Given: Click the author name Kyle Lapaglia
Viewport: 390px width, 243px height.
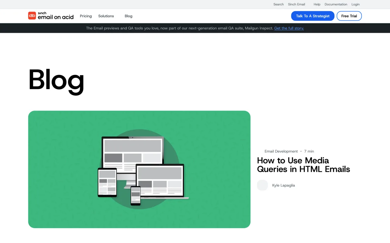Looking at the screenshot, I should click(x=284, y=185).
